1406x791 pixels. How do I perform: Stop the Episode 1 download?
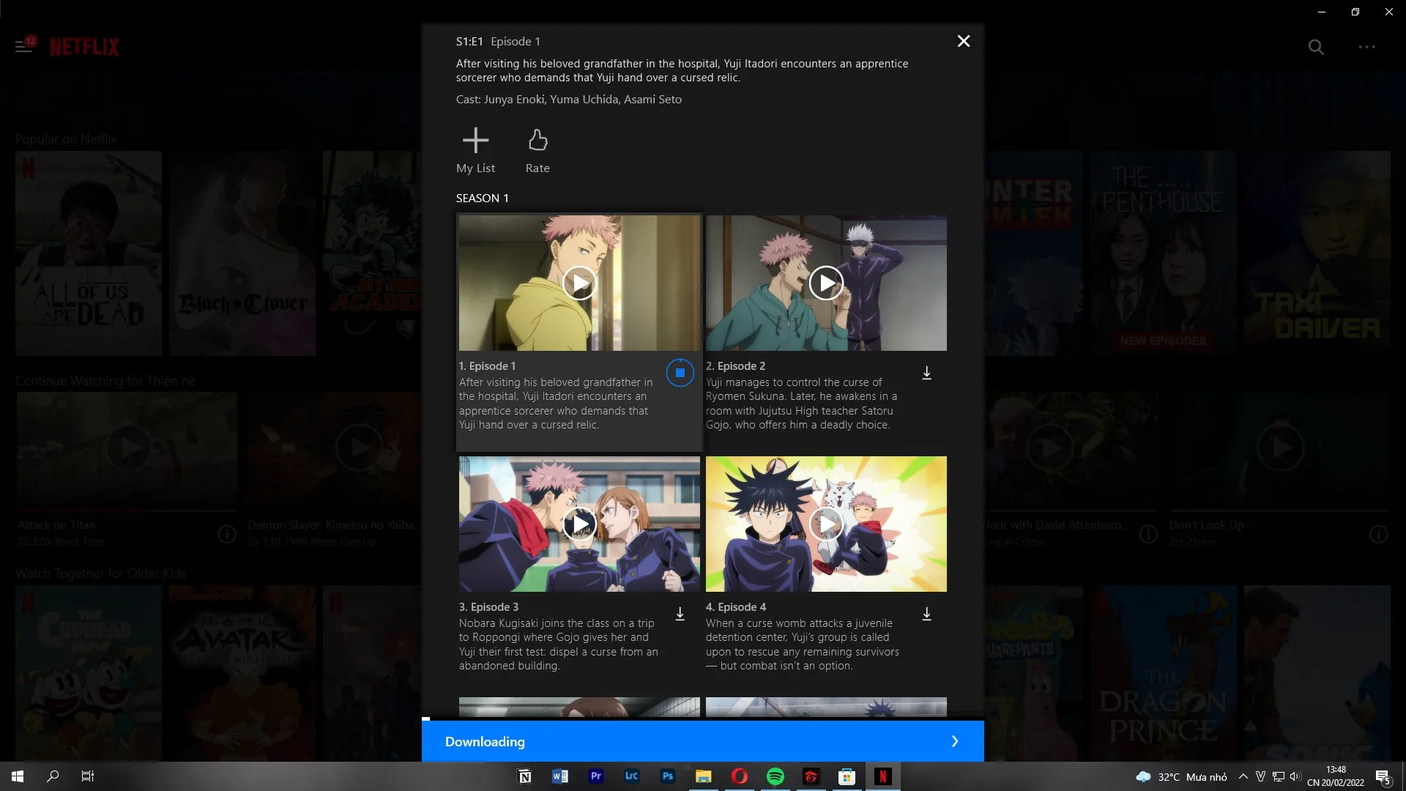coord(680,373)
